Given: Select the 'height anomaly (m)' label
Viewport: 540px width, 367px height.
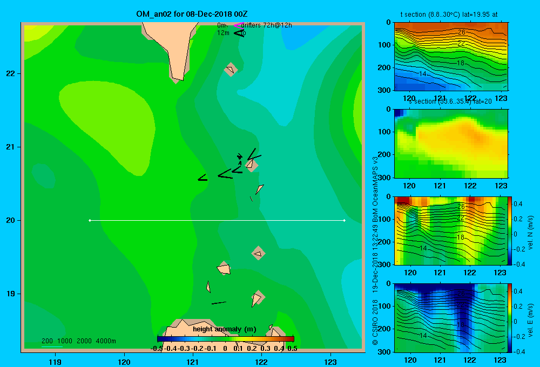Looking at the screenshot, I should 225,329.
